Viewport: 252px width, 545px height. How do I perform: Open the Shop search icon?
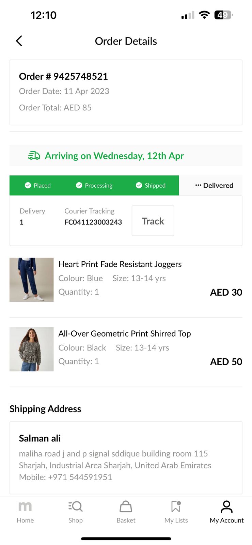click(75, 507)
